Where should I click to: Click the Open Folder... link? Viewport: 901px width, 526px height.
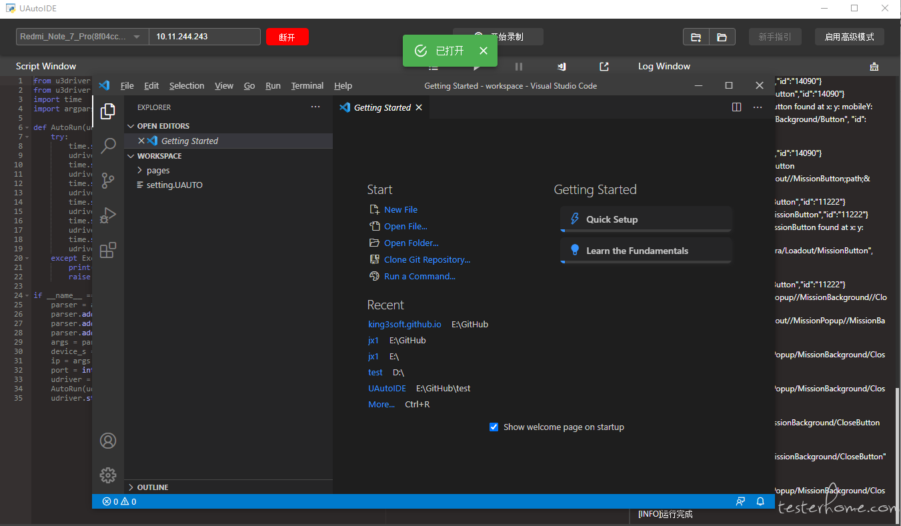(x=411, y=243)
